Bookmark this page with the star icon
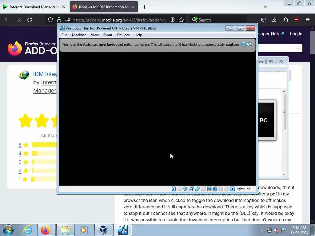Screen dimensions: 315x236 tap(181, 20)
